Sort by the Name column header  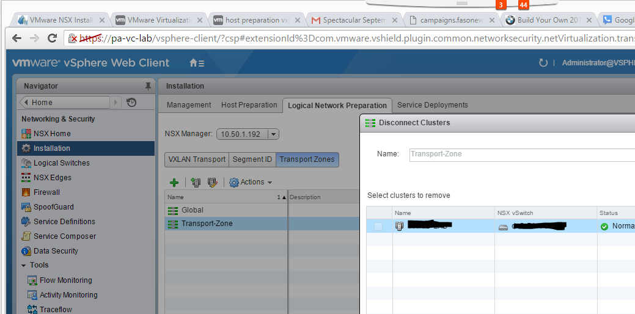click(x=226, y=197)
